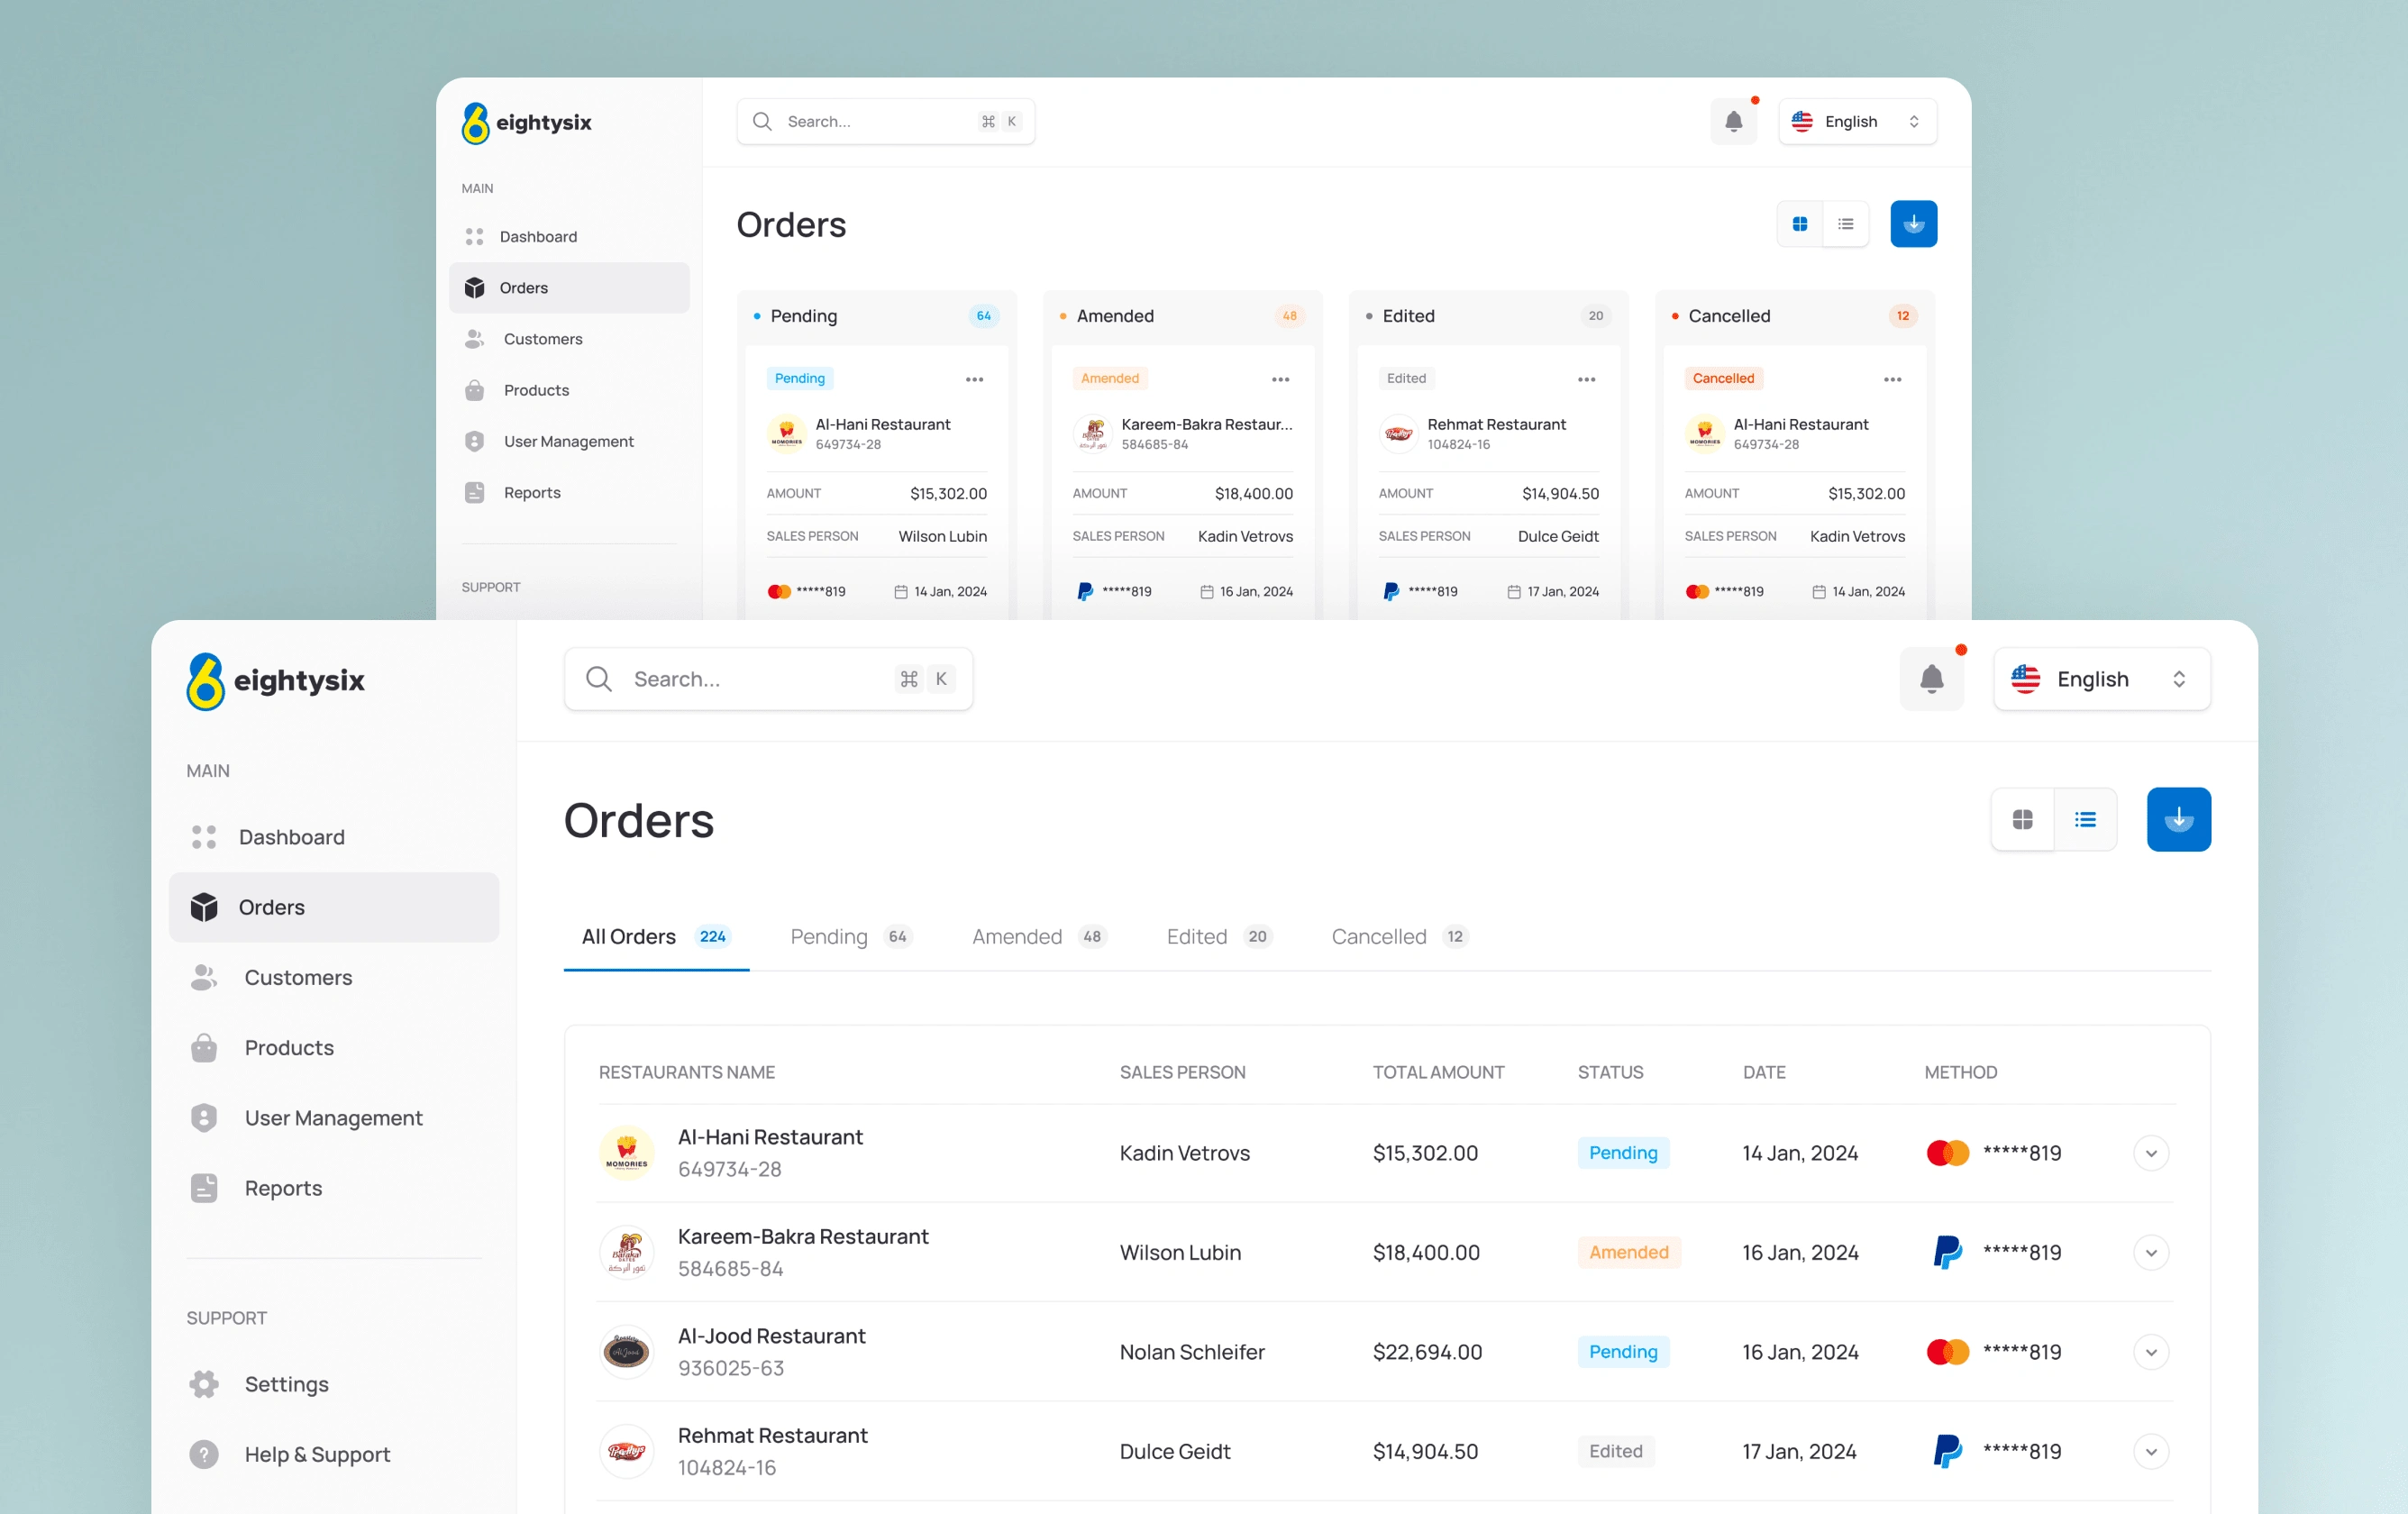The width and height of the screenshot is (2408, 1514).
Task: Click the PayPal icon in the Rehmat table row
Action: (1947, 1451)
